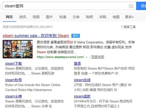Click '到现有的 Steam 帐户' description text
Image resolution: width=146 pixels, height=112 pixels.
(x=89, y=68)
